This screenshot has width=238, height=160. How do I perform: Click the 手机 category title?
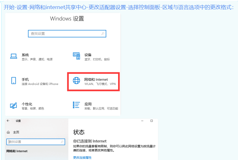coord(25,80)
